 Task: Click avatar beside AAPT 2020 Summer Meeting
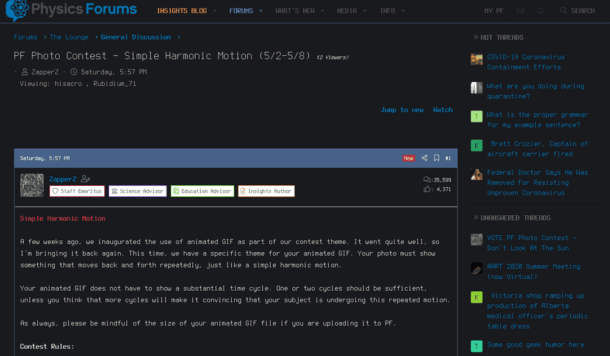click(x=476, y=269)
